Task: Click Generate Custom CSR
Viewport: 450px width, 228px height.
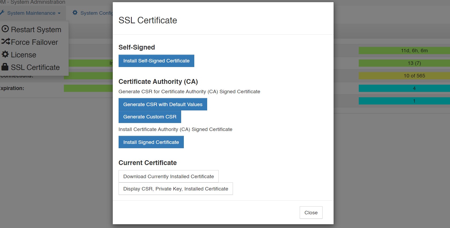Action: (x=149, y=117)
